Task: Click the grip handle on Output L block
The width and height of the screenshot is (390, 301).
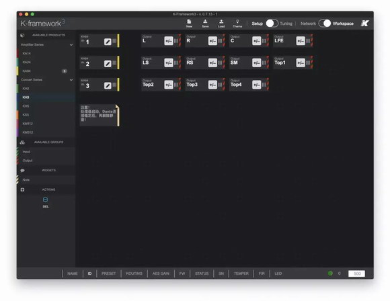Action: 176,41
